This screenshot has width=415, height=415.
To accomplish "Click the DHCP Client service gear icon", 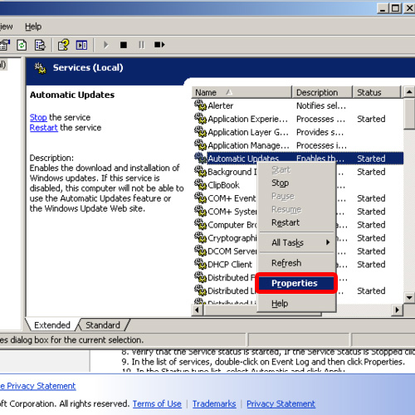I will tap(200, 264).
